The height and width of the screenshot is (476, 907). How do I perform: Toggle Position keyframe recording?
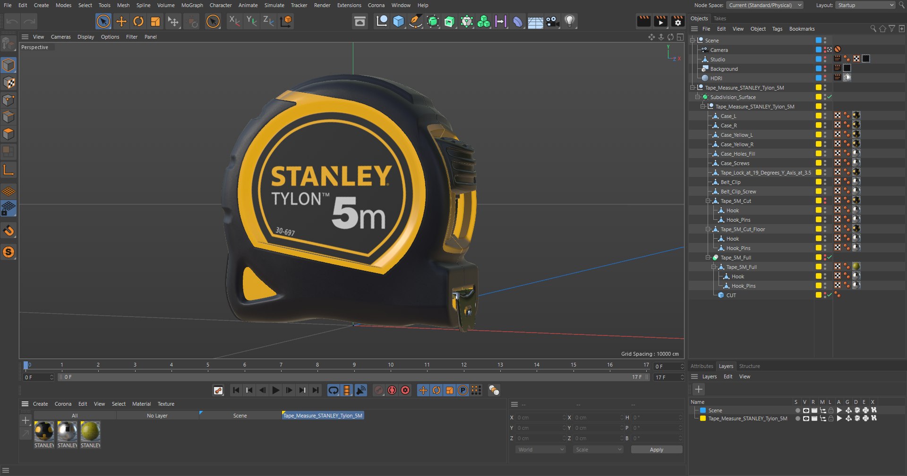click(x=423, y=390)
